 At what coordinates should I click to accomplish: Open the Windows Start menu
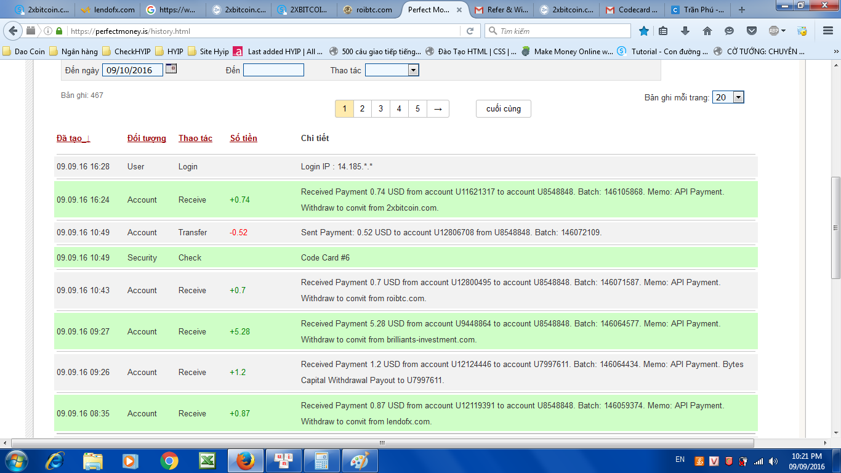pyautogui.click(x=15, y=460)
